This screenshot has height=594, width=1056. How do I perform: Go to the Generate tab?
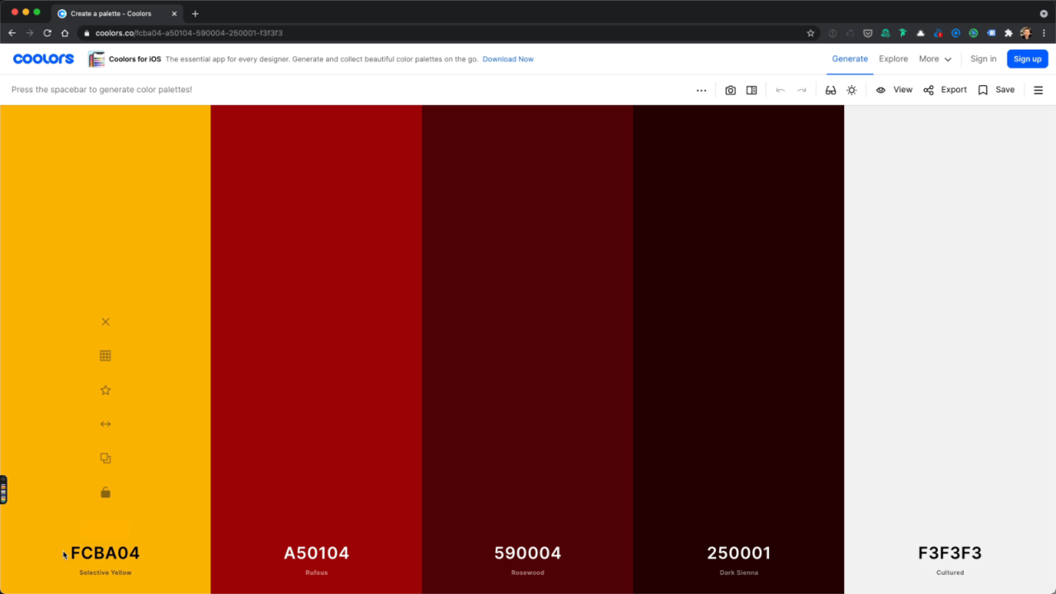[x=850, y=59]
